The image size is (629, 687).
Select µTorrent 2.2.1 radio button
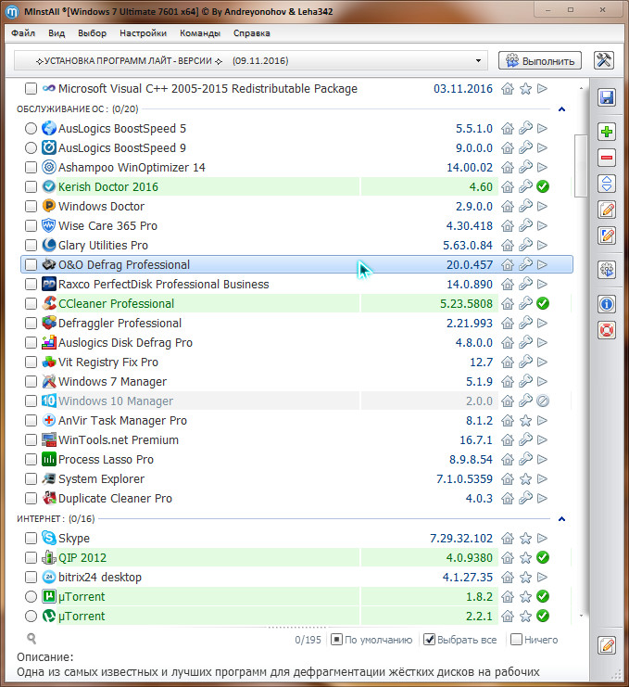click(31, 616)
